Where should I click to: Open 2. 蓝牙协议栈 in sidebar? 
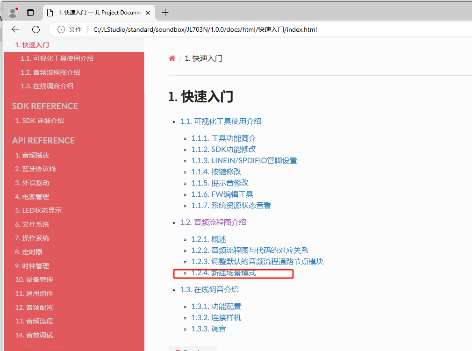[x=36, y=169]
